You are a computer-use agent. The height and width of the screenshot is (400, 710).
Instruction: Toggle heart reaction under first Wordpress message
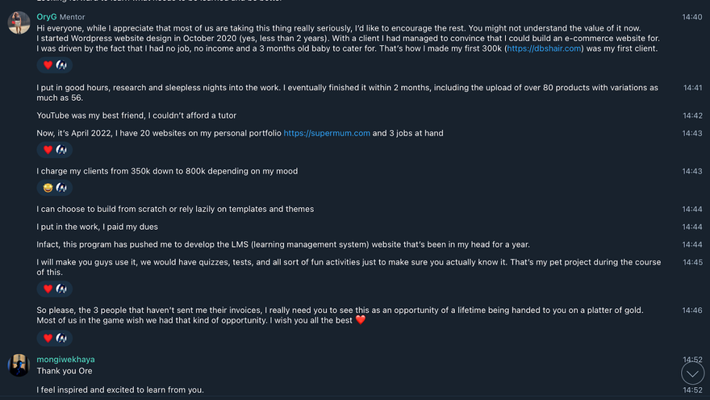[x=48, y=65]
